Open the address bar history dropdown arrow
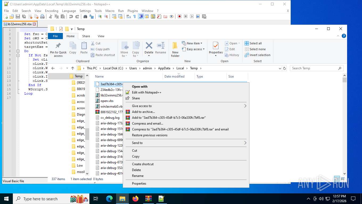This screenshot has height=204, width=362. pos(280,68)
